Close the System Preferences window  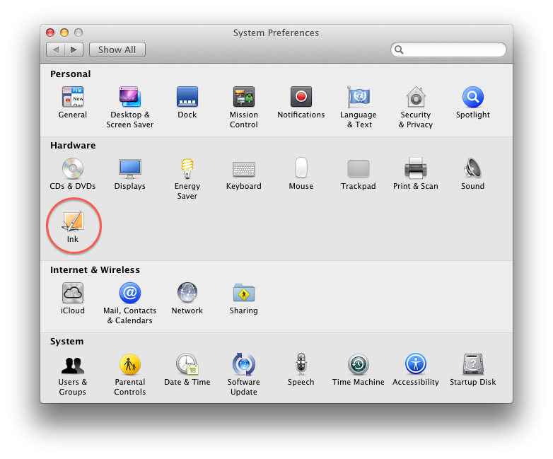point(50,33)
